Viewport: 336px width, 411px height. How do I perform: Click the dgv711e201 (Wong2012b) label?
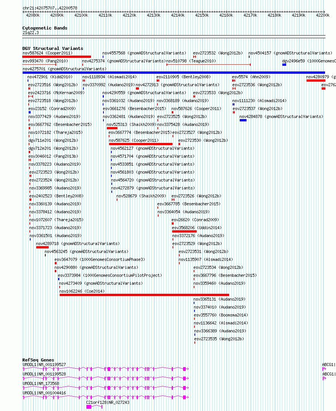(x=53, y=140)
